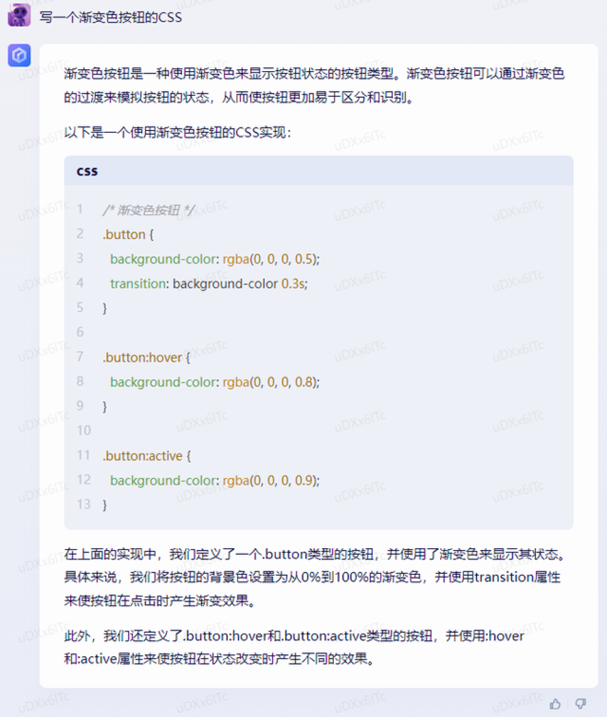The width and height of the screenshot is (607, 717).
Task: Click the thumbs-down dislike icon
Action: [580, 704]
